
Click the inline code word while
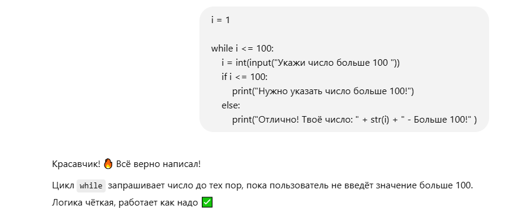coord(91,186)
